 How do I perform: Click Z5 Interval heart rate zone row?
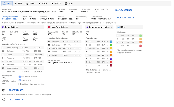coord(64,55)
